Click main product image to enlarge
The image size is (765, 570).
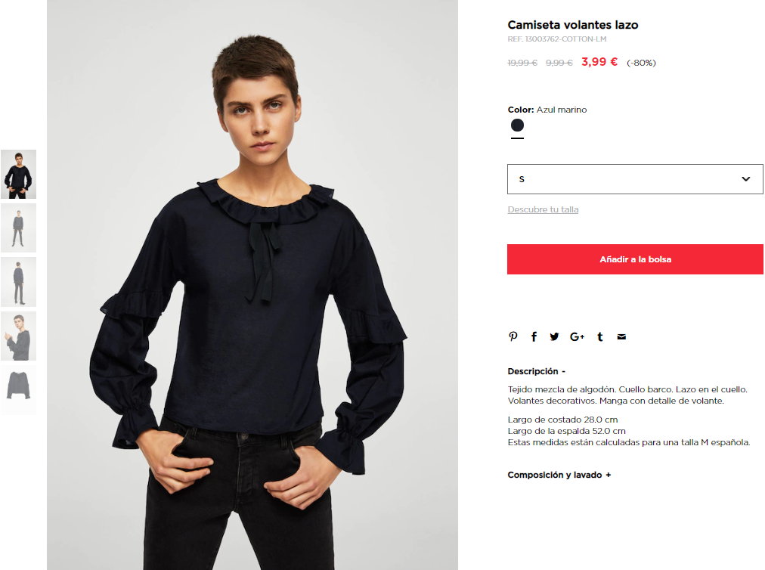[x=252, y=285]
